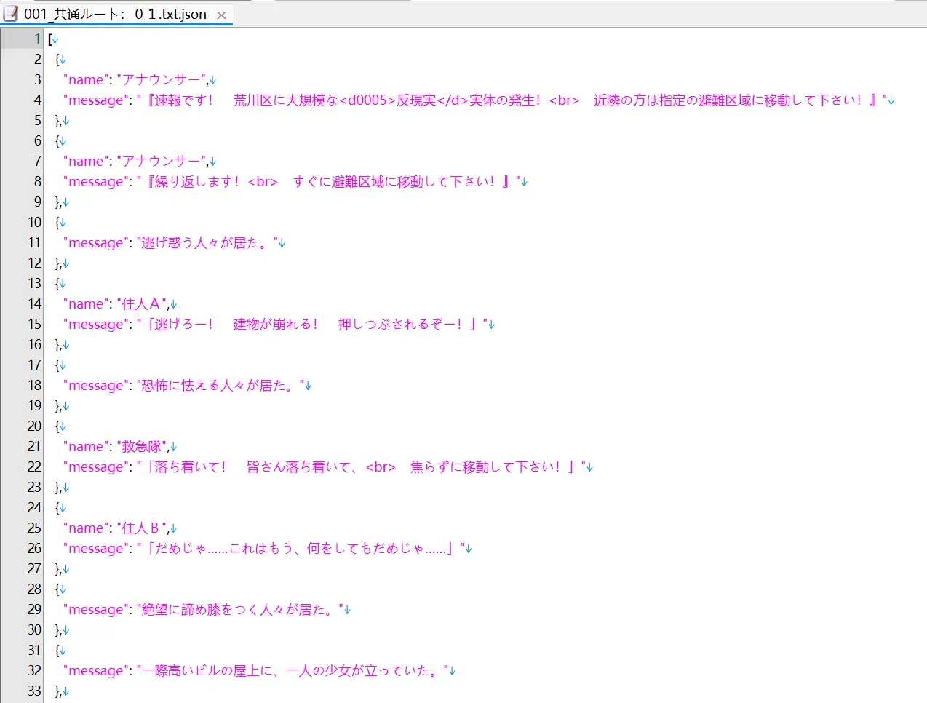The height and width of the screenshot is (703, 927).
Task: Click line number 26 in the margin
Action: tap(35, 549)
